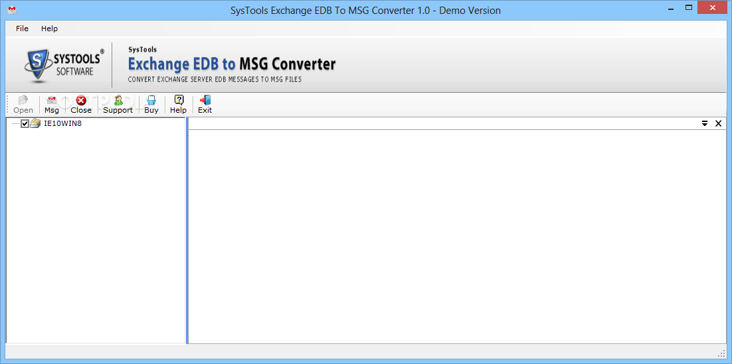The width and height of the screenshot is (732, 364).
Task: Select the IE10WIN8 tree node
Action: 62,123
